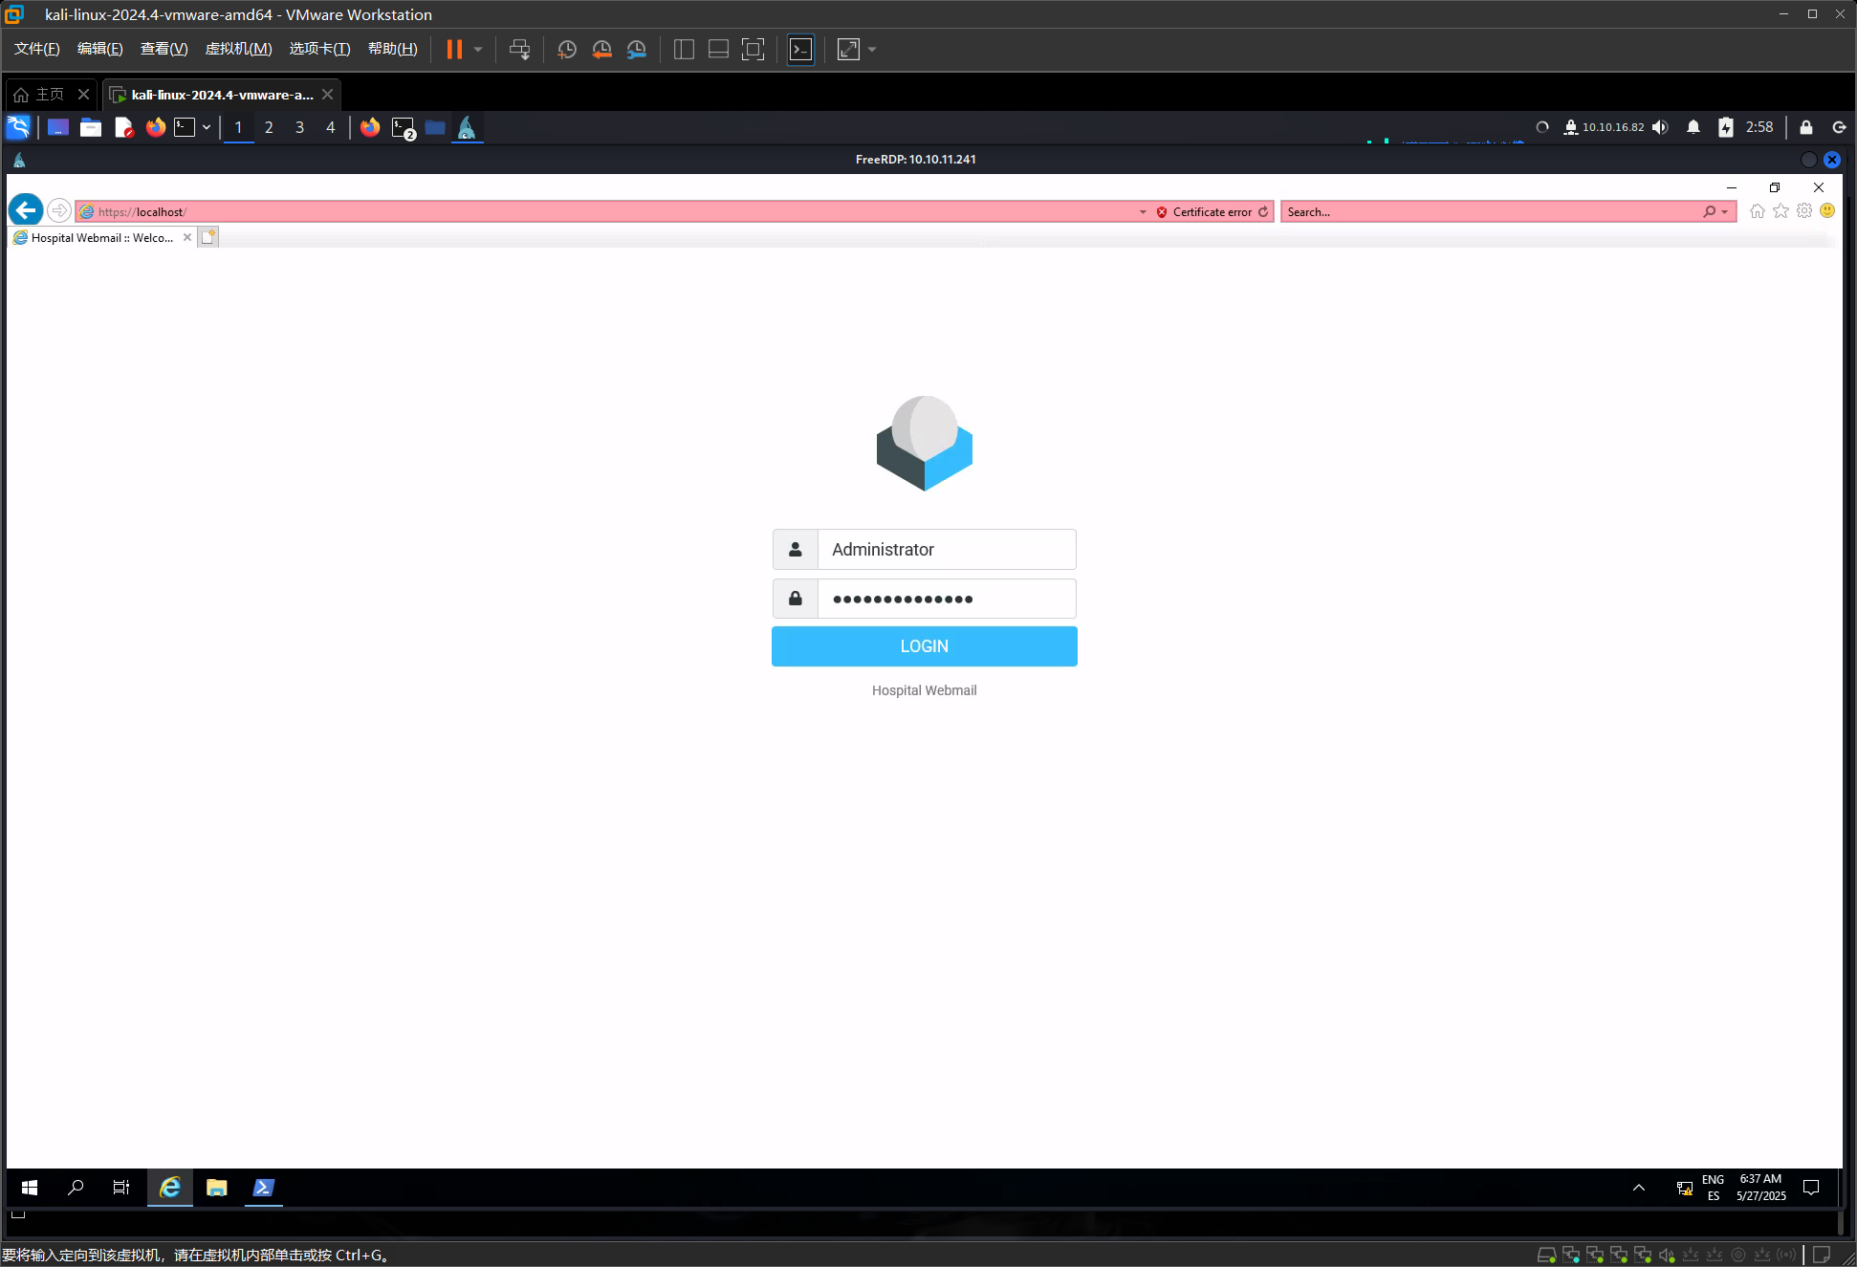
Task: Click the IE back arrow button
Action: (x=26, y=210)
